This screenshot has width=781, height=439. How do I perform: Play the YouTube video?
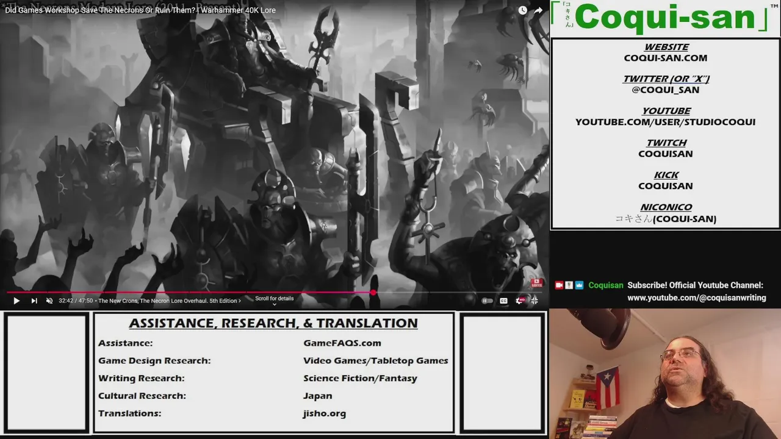pos(16,301)
